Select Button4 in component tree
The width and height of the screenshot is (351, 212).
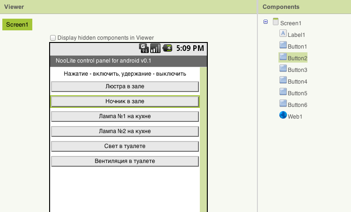tap(298, 82)
